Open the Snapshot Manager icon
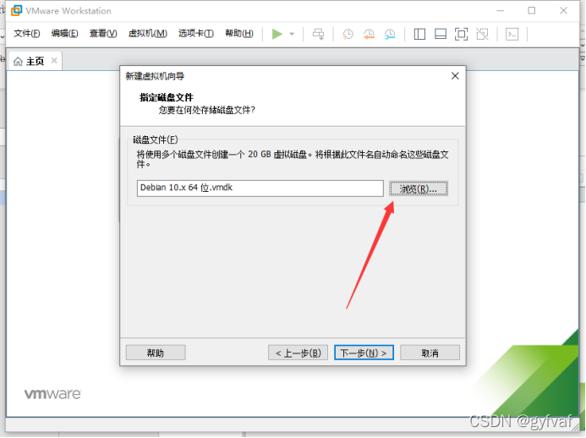 click(x=390, y=35)
